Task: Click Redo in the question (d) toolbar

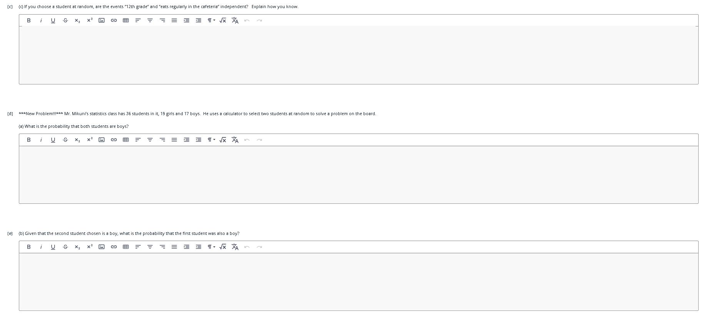Action: pyautogui.click(x=259, y=140)
